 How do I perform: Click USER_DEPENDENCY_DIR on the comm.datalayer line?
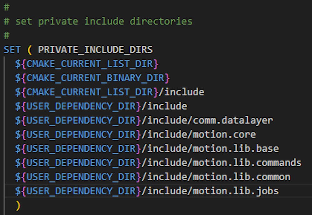tap(81, 120)
